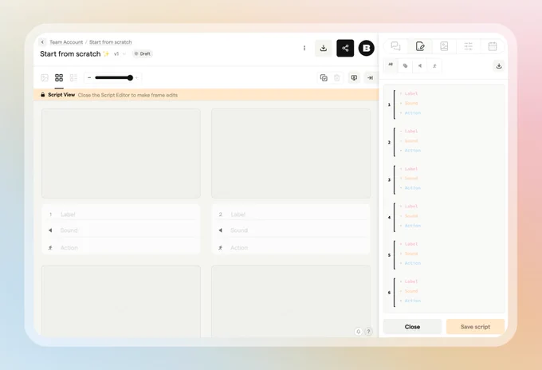Image resolution: width=542 pixels, height=370 pixels.
Task: Go back using the breadcrumb back arrow
Action: coord(42,42)
